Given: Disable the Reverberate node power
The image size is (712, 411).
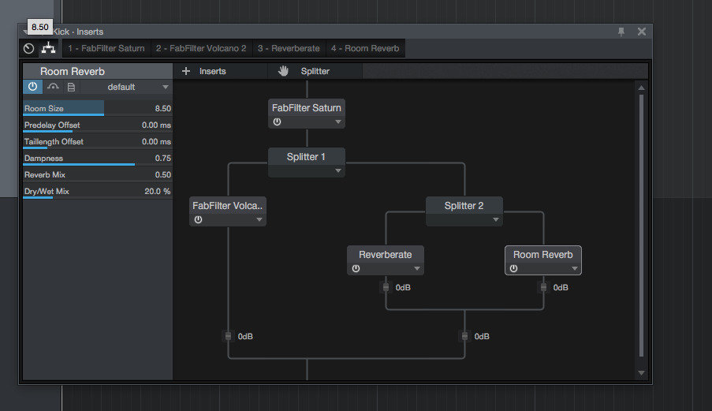Looking at the screenshot, I should coord(356,268).
